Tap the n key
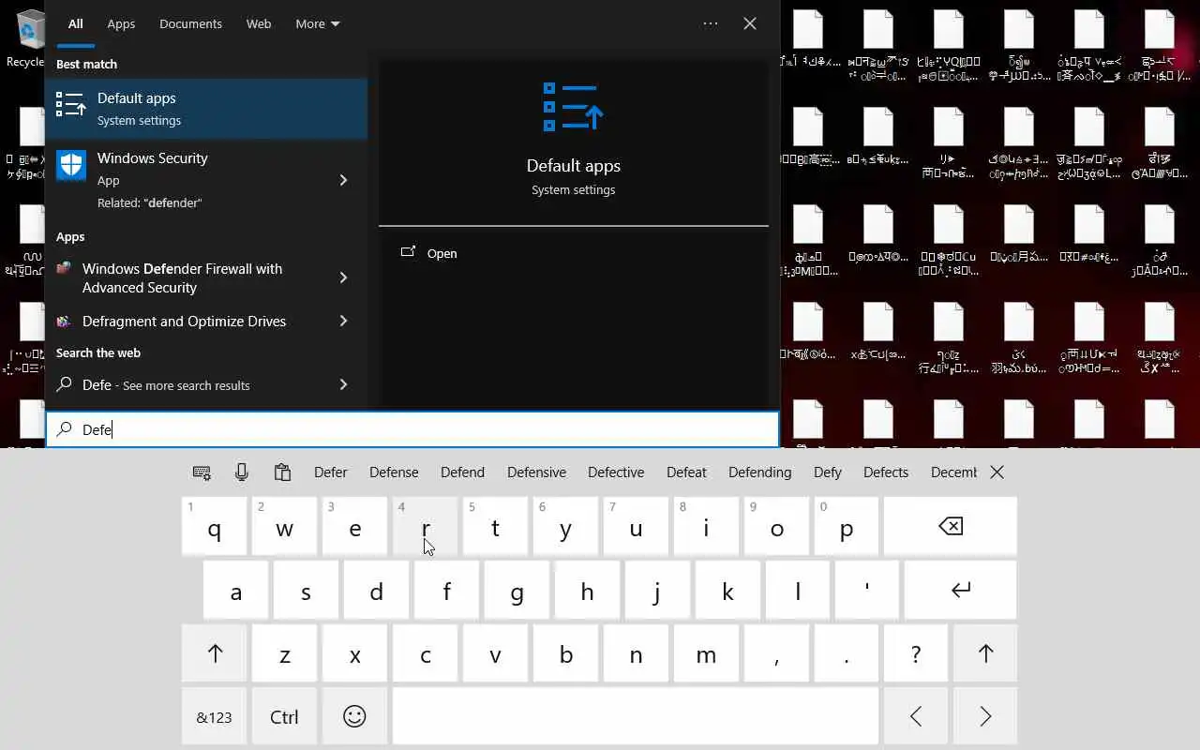 636,653
